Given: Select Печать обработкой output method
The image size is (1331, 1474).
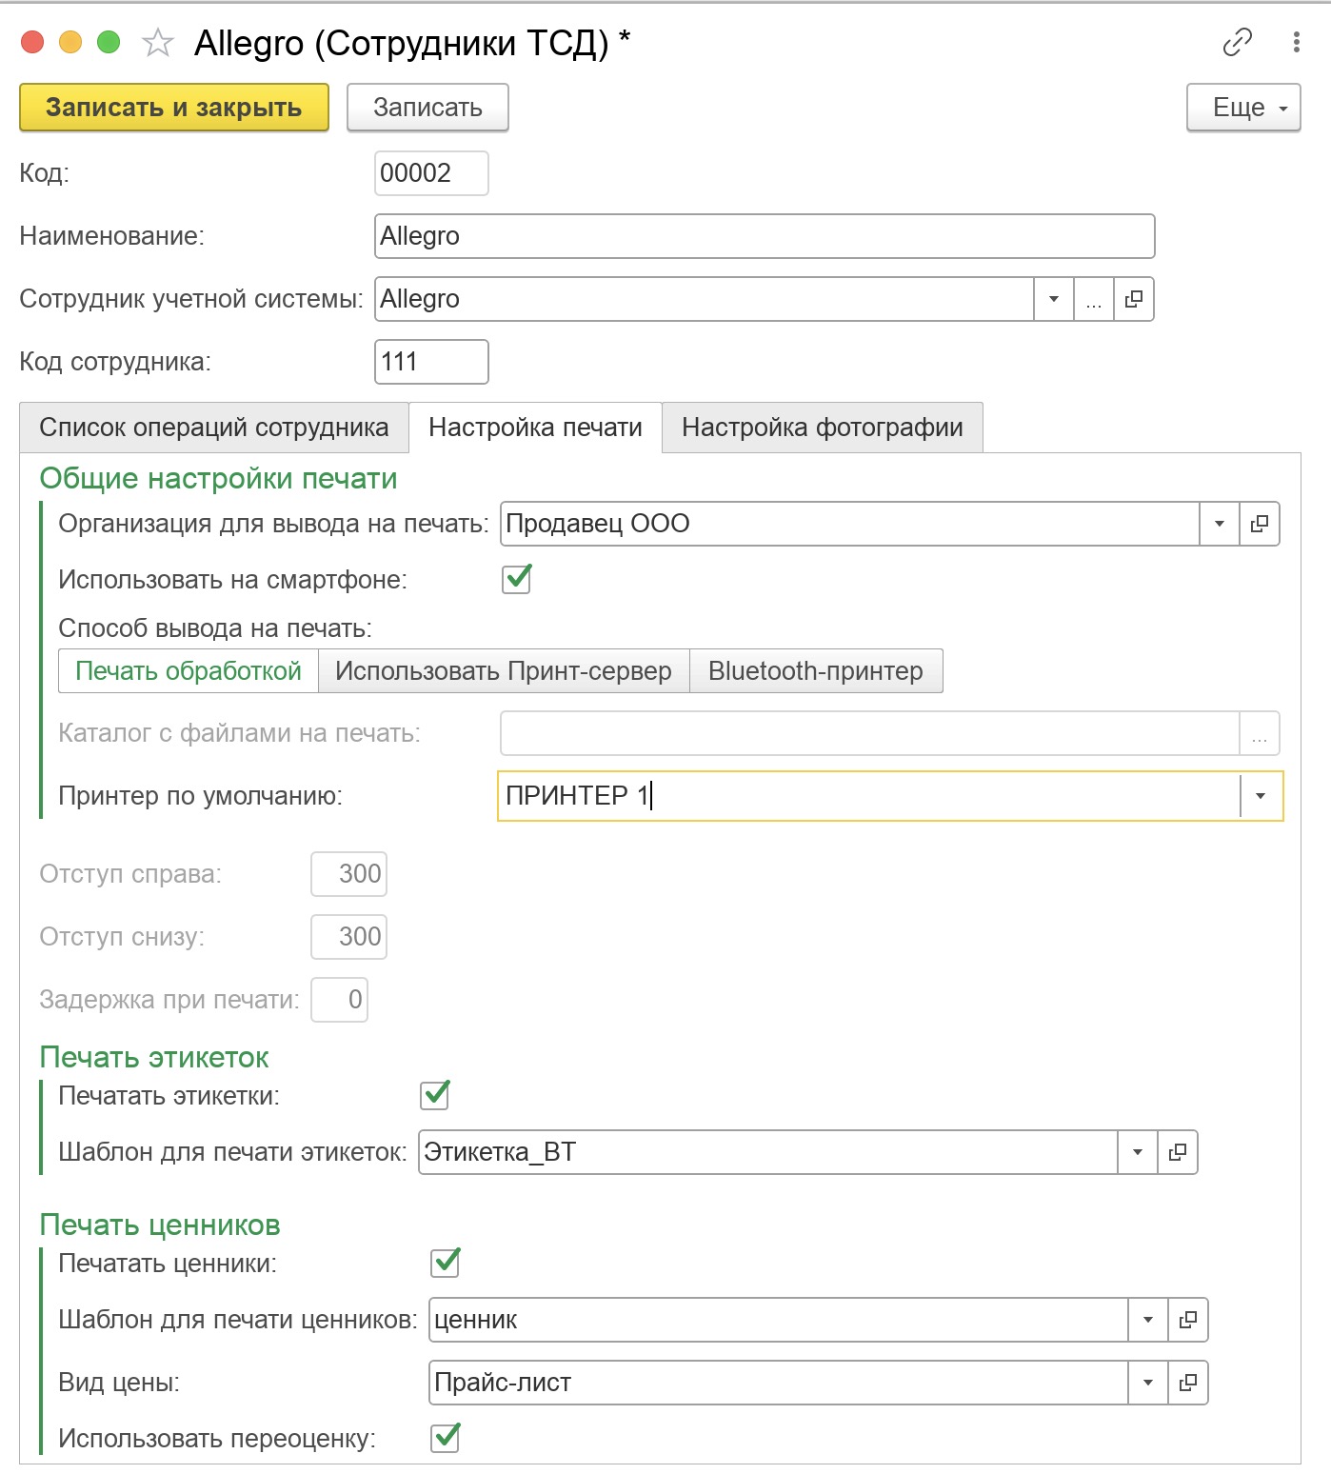Looking at the screenshot, I should pyautogui.click(x=189, y=671).
